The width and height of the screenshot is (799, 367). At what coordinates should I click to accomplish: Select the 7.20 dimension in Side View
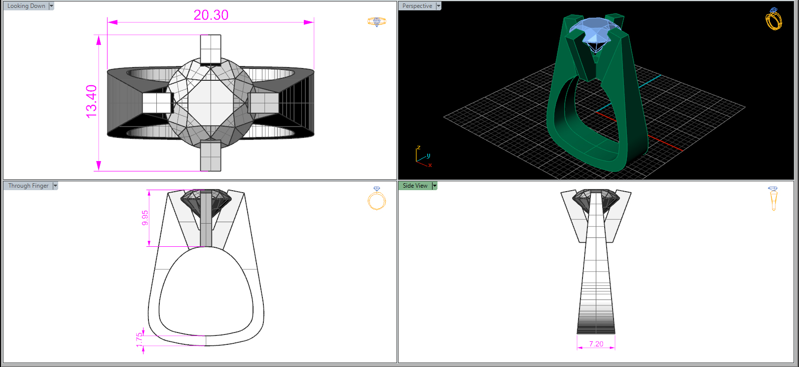click(596, 344)
